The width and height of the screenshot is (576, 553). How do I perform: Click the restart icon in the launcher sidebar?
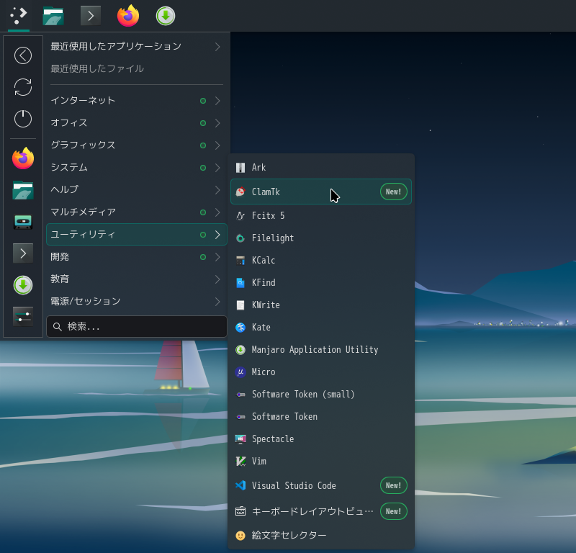tap(23, 87)
